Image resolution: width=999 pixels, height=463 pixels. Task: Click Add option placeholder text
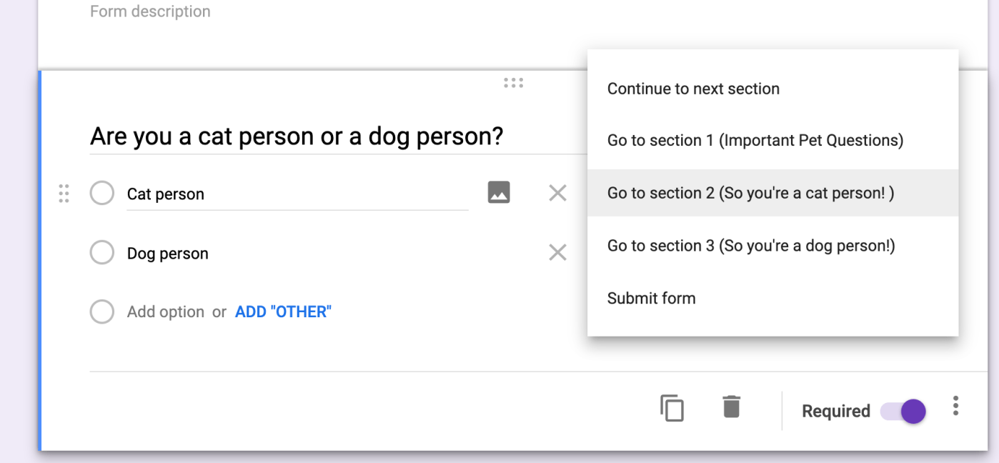(x=166, y=312)
